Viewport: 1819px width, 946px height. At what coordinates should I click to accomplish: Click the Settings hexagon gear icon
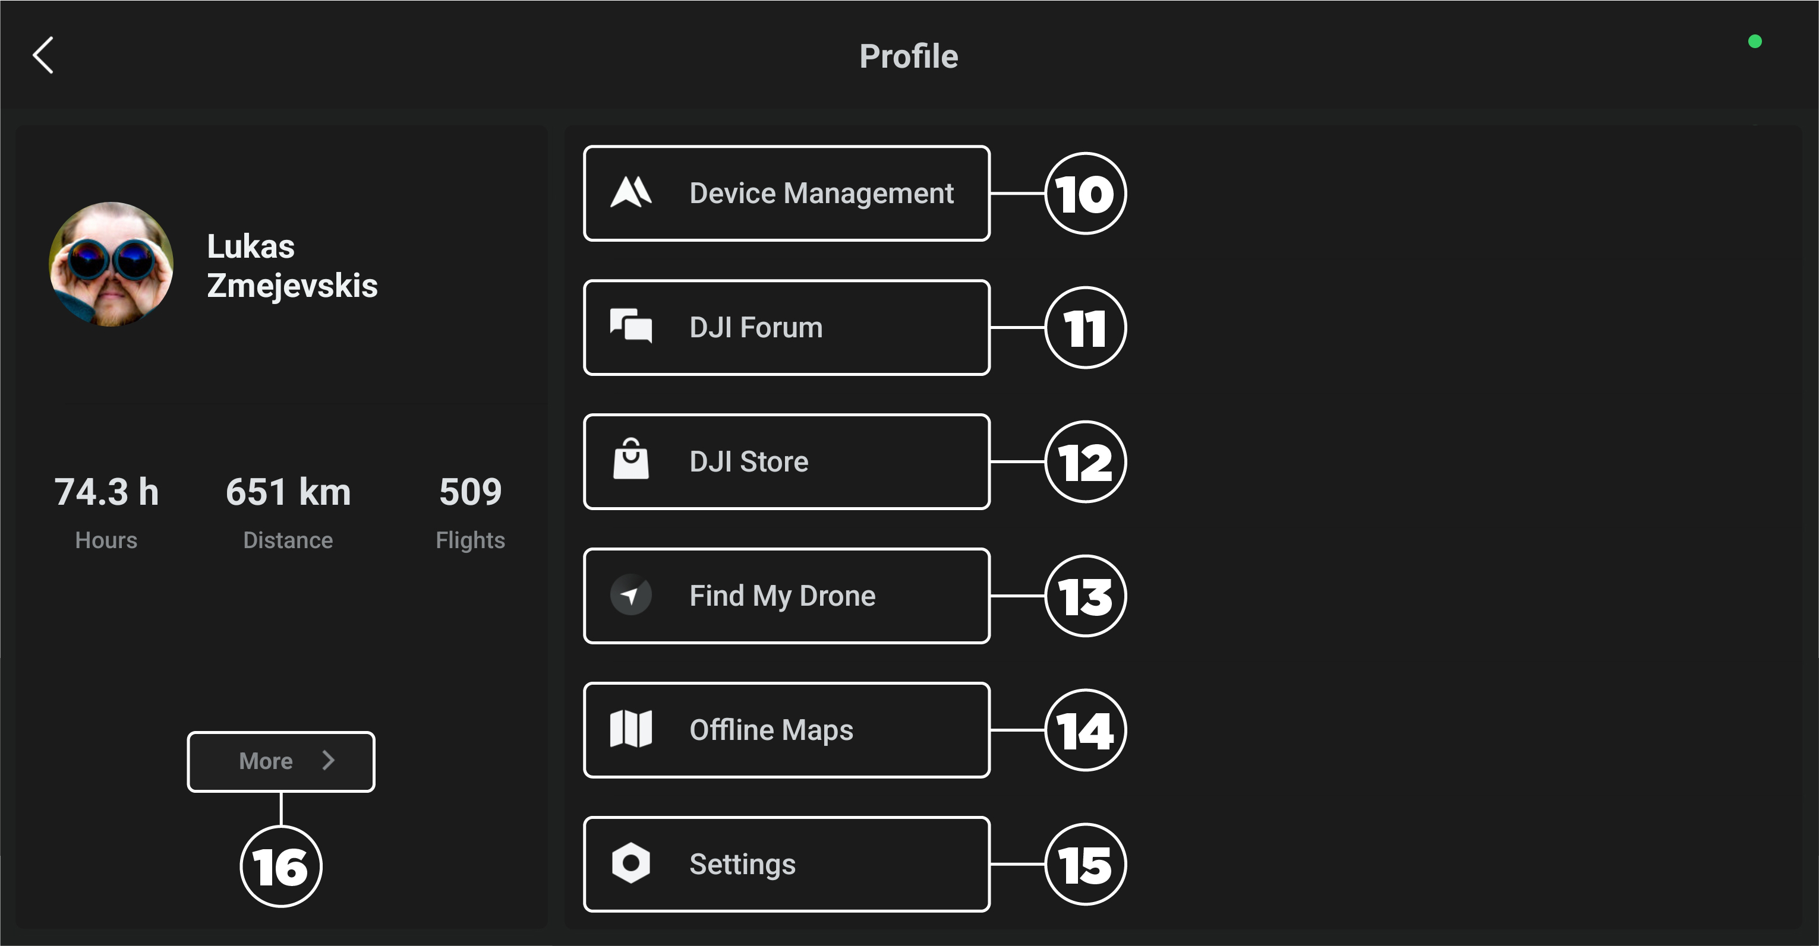coord(630,863)
